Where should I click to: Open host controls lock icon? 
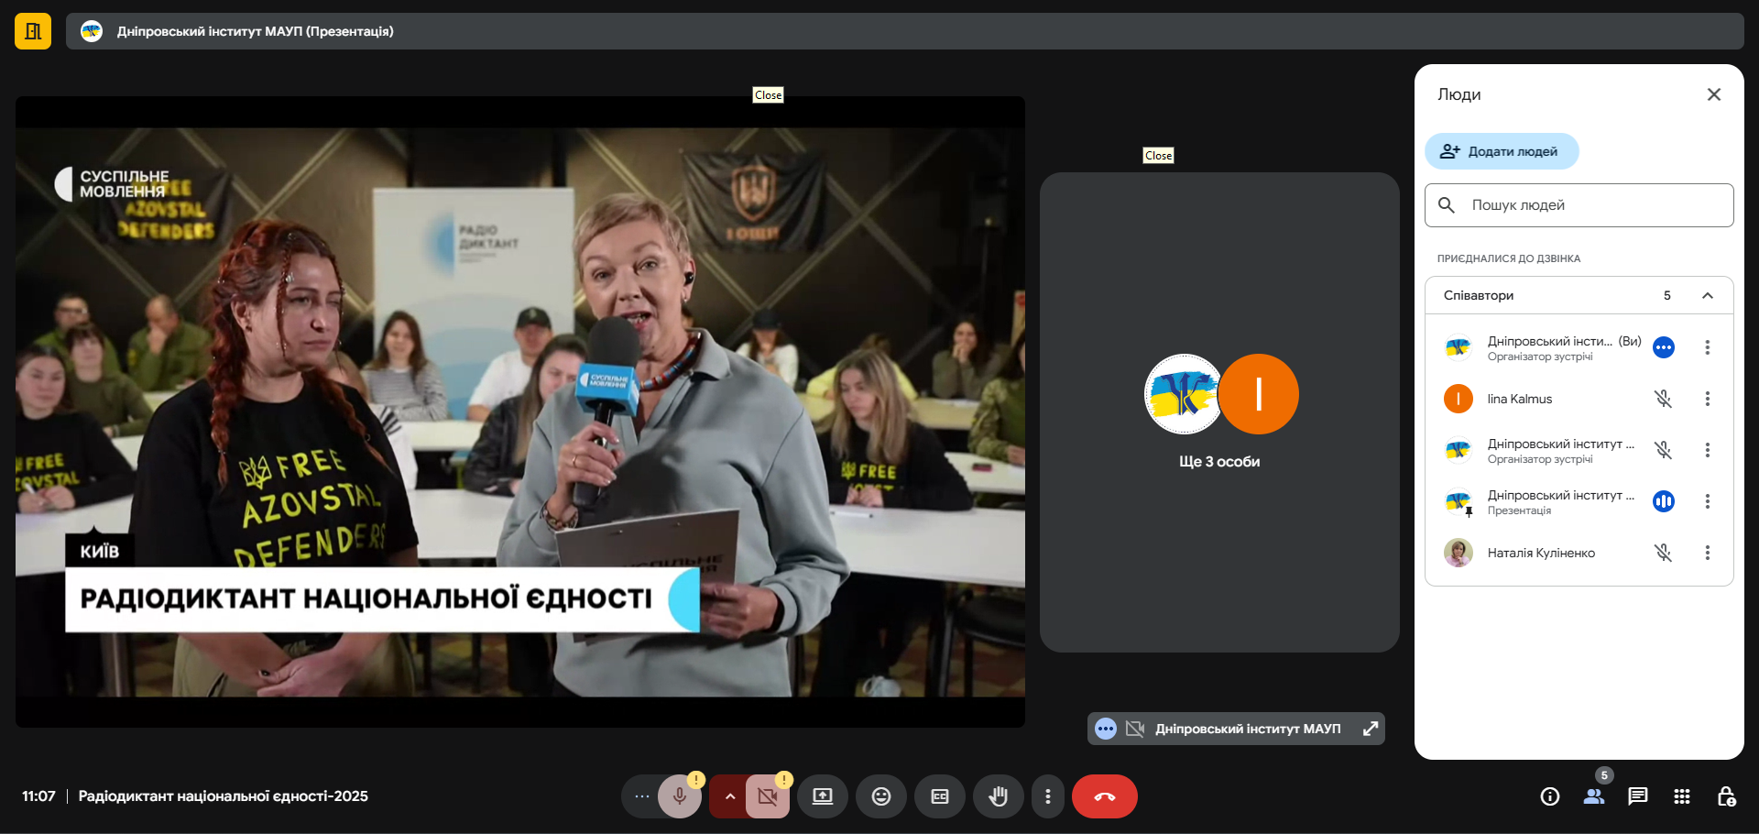coord(1725,796)
